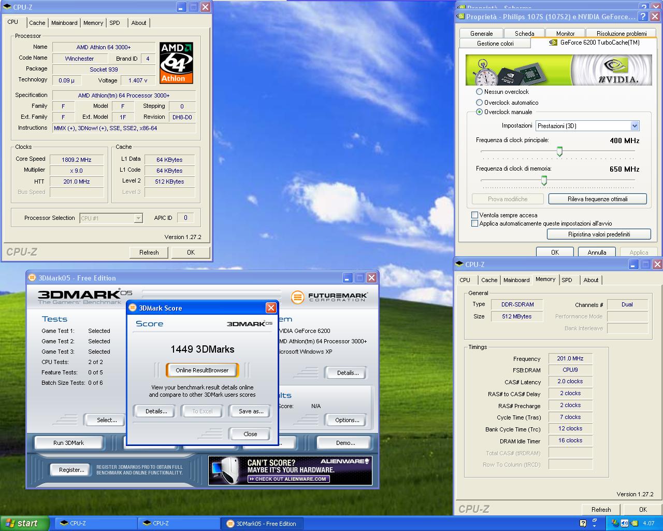Screen dimensions: 663x531
Task: Open the Mainboard tab in top-left CPU-Z
Action: [65, 23]
